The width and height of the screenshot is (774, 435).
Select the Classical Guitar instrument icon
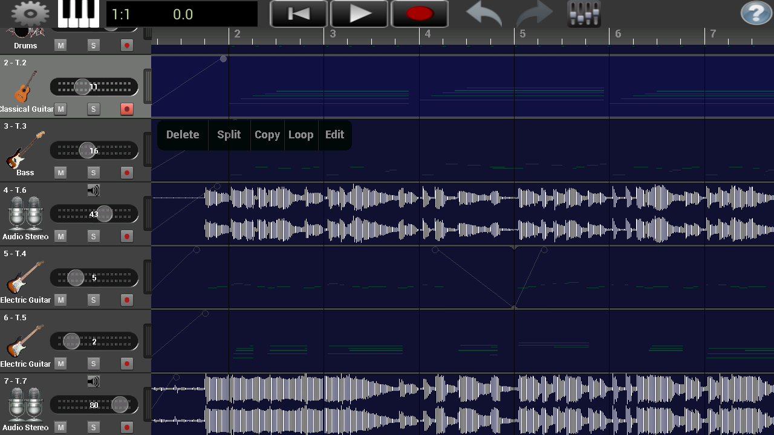24,85
